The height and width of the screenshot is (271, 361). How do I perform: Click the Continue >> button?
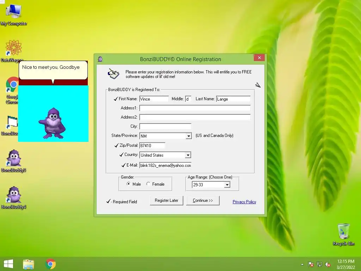(x=203, y=200)
